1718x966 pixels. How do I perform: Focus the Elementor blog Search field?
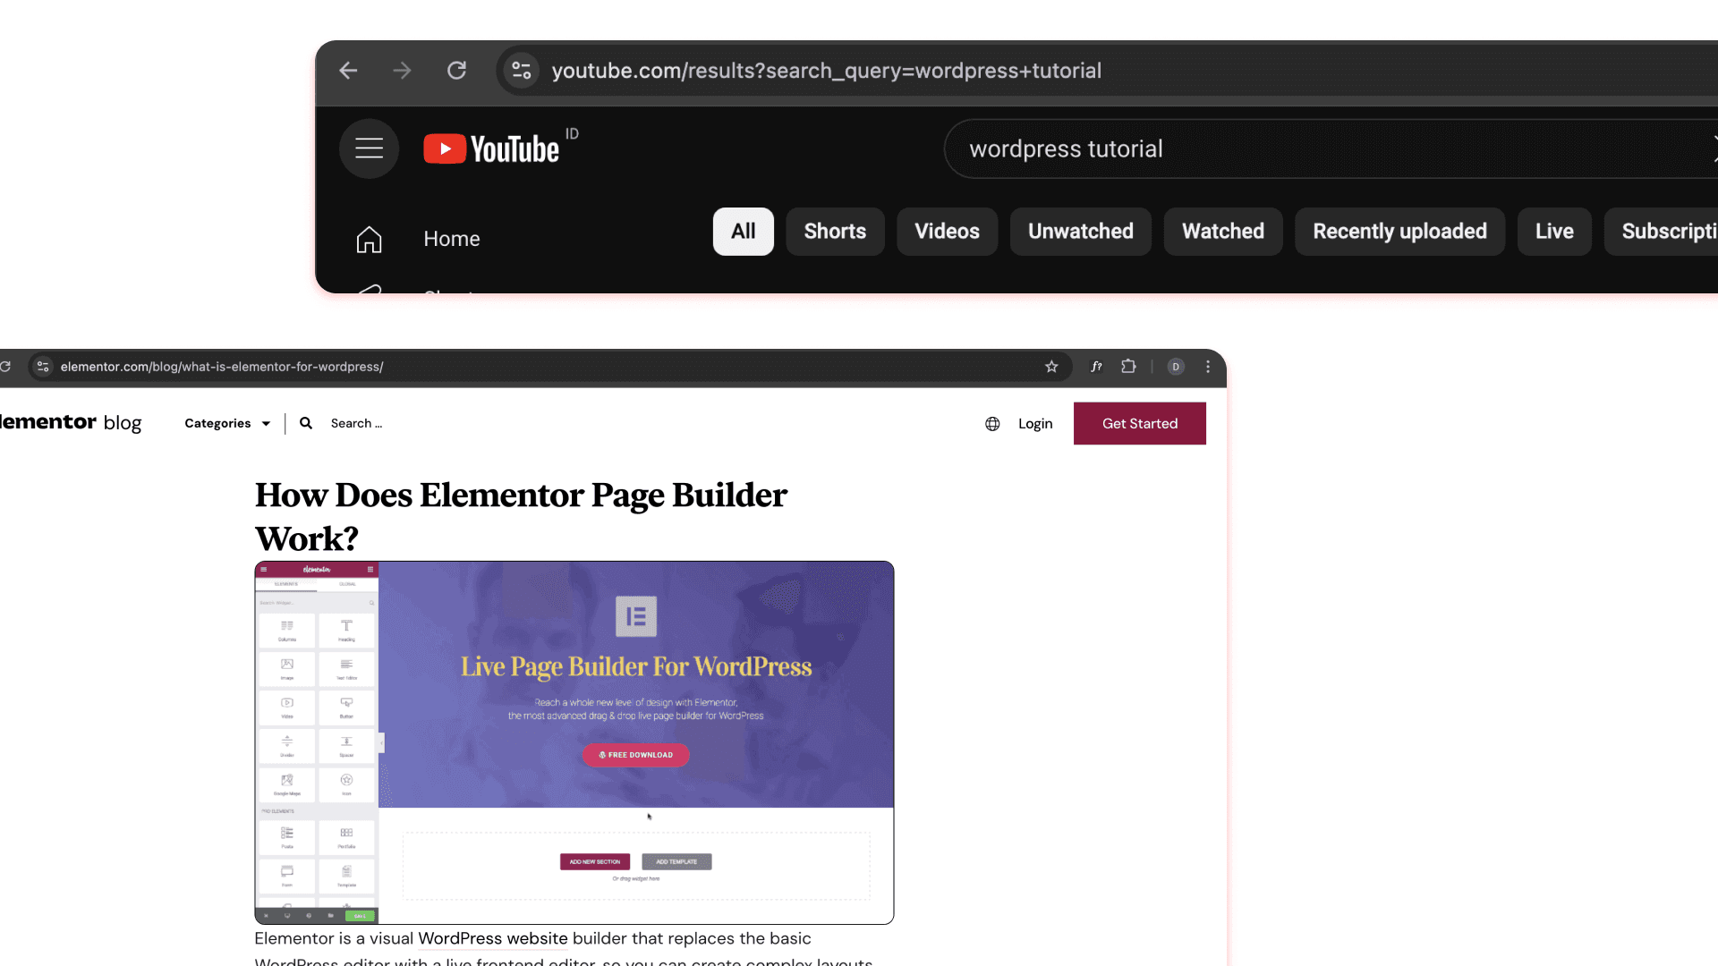[356, 423]
